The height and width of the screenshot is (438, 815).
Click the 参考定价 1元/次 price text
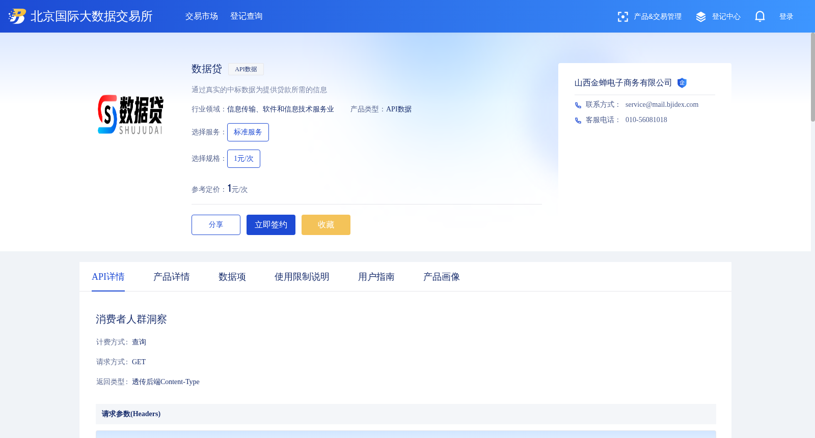pyautogui.click(x=220, y=189)
